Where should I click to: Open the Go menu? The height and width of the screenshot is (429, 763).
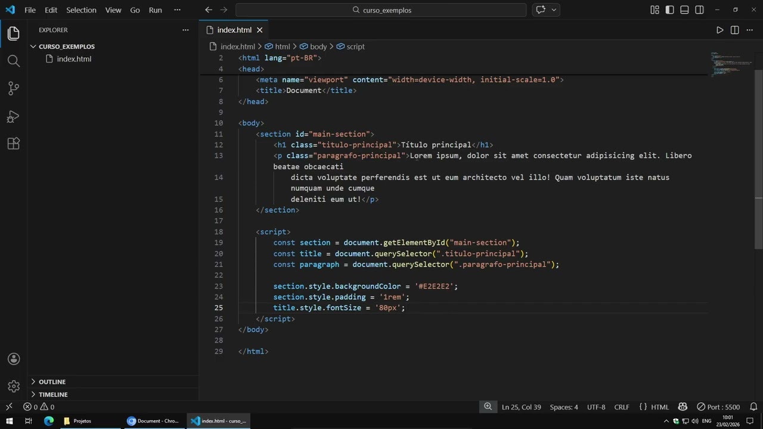coord(135,10)
